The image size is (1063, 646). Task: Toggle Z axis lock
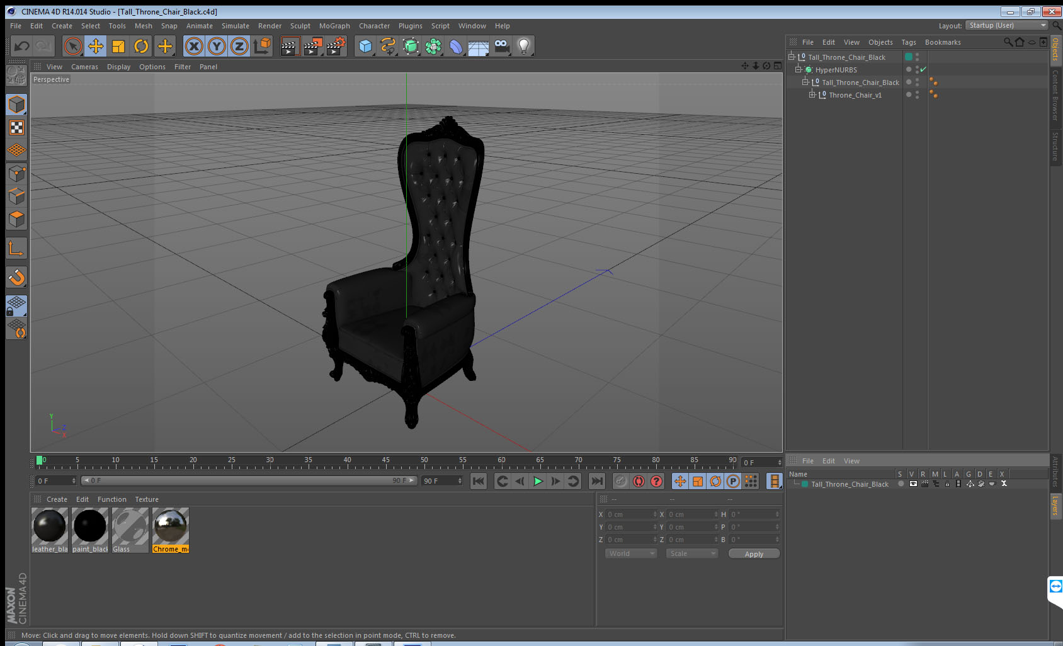(239, 46)
